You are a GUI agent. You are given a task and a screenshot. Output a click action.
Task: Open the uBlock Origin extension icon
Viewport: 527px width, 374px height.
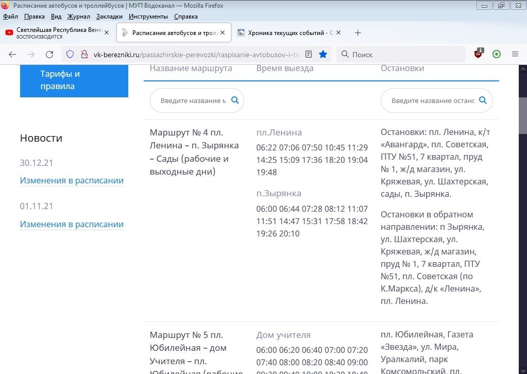click(x=479, y=54)
